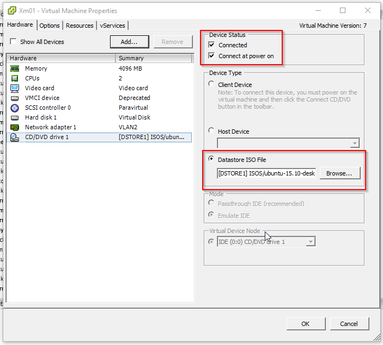Click the Memory hardware icon
This screenshot has height=345, width=383.
pyautogui.click(x=15, y=68)
